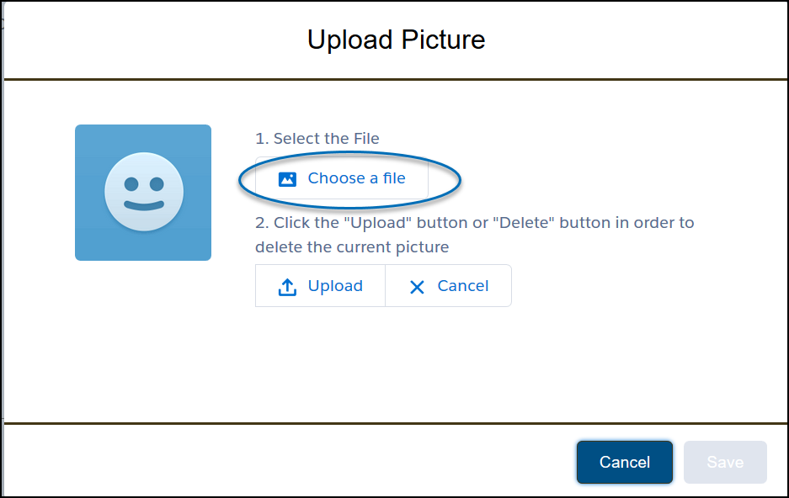Viewport: 789px width, 498px height.
Task: Click the "Upload Picture" dialog heading
Action: click(396, 40)
